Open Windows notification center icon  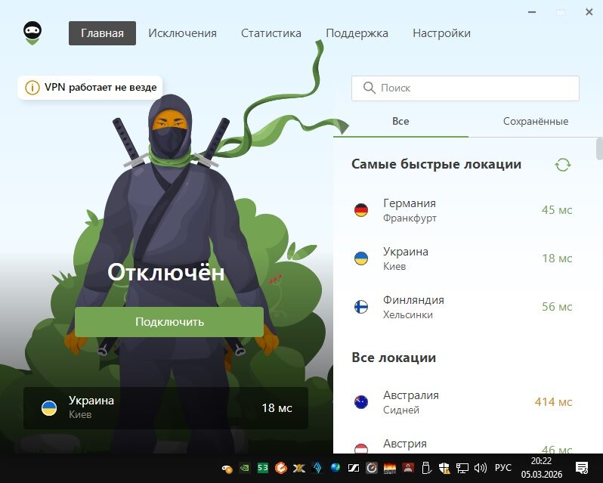582,468
